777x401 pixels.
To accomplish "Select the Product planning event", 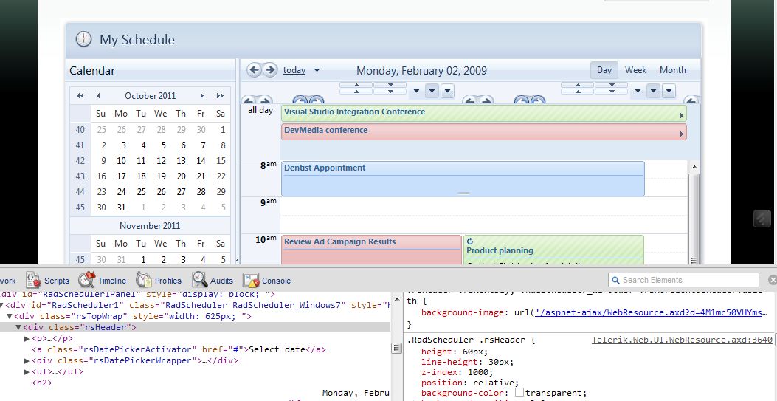I will (553, 250).
